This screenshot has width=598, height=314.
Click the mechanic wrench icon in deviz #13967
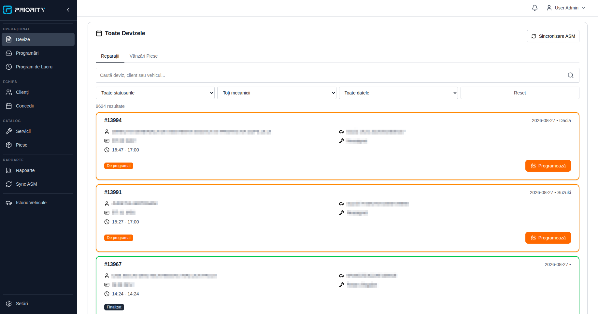coord(342,285)
